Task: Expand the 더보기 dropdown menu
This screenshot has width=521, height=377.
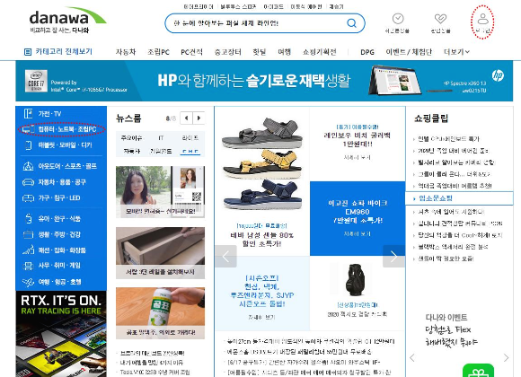Action: coord(456,52)
